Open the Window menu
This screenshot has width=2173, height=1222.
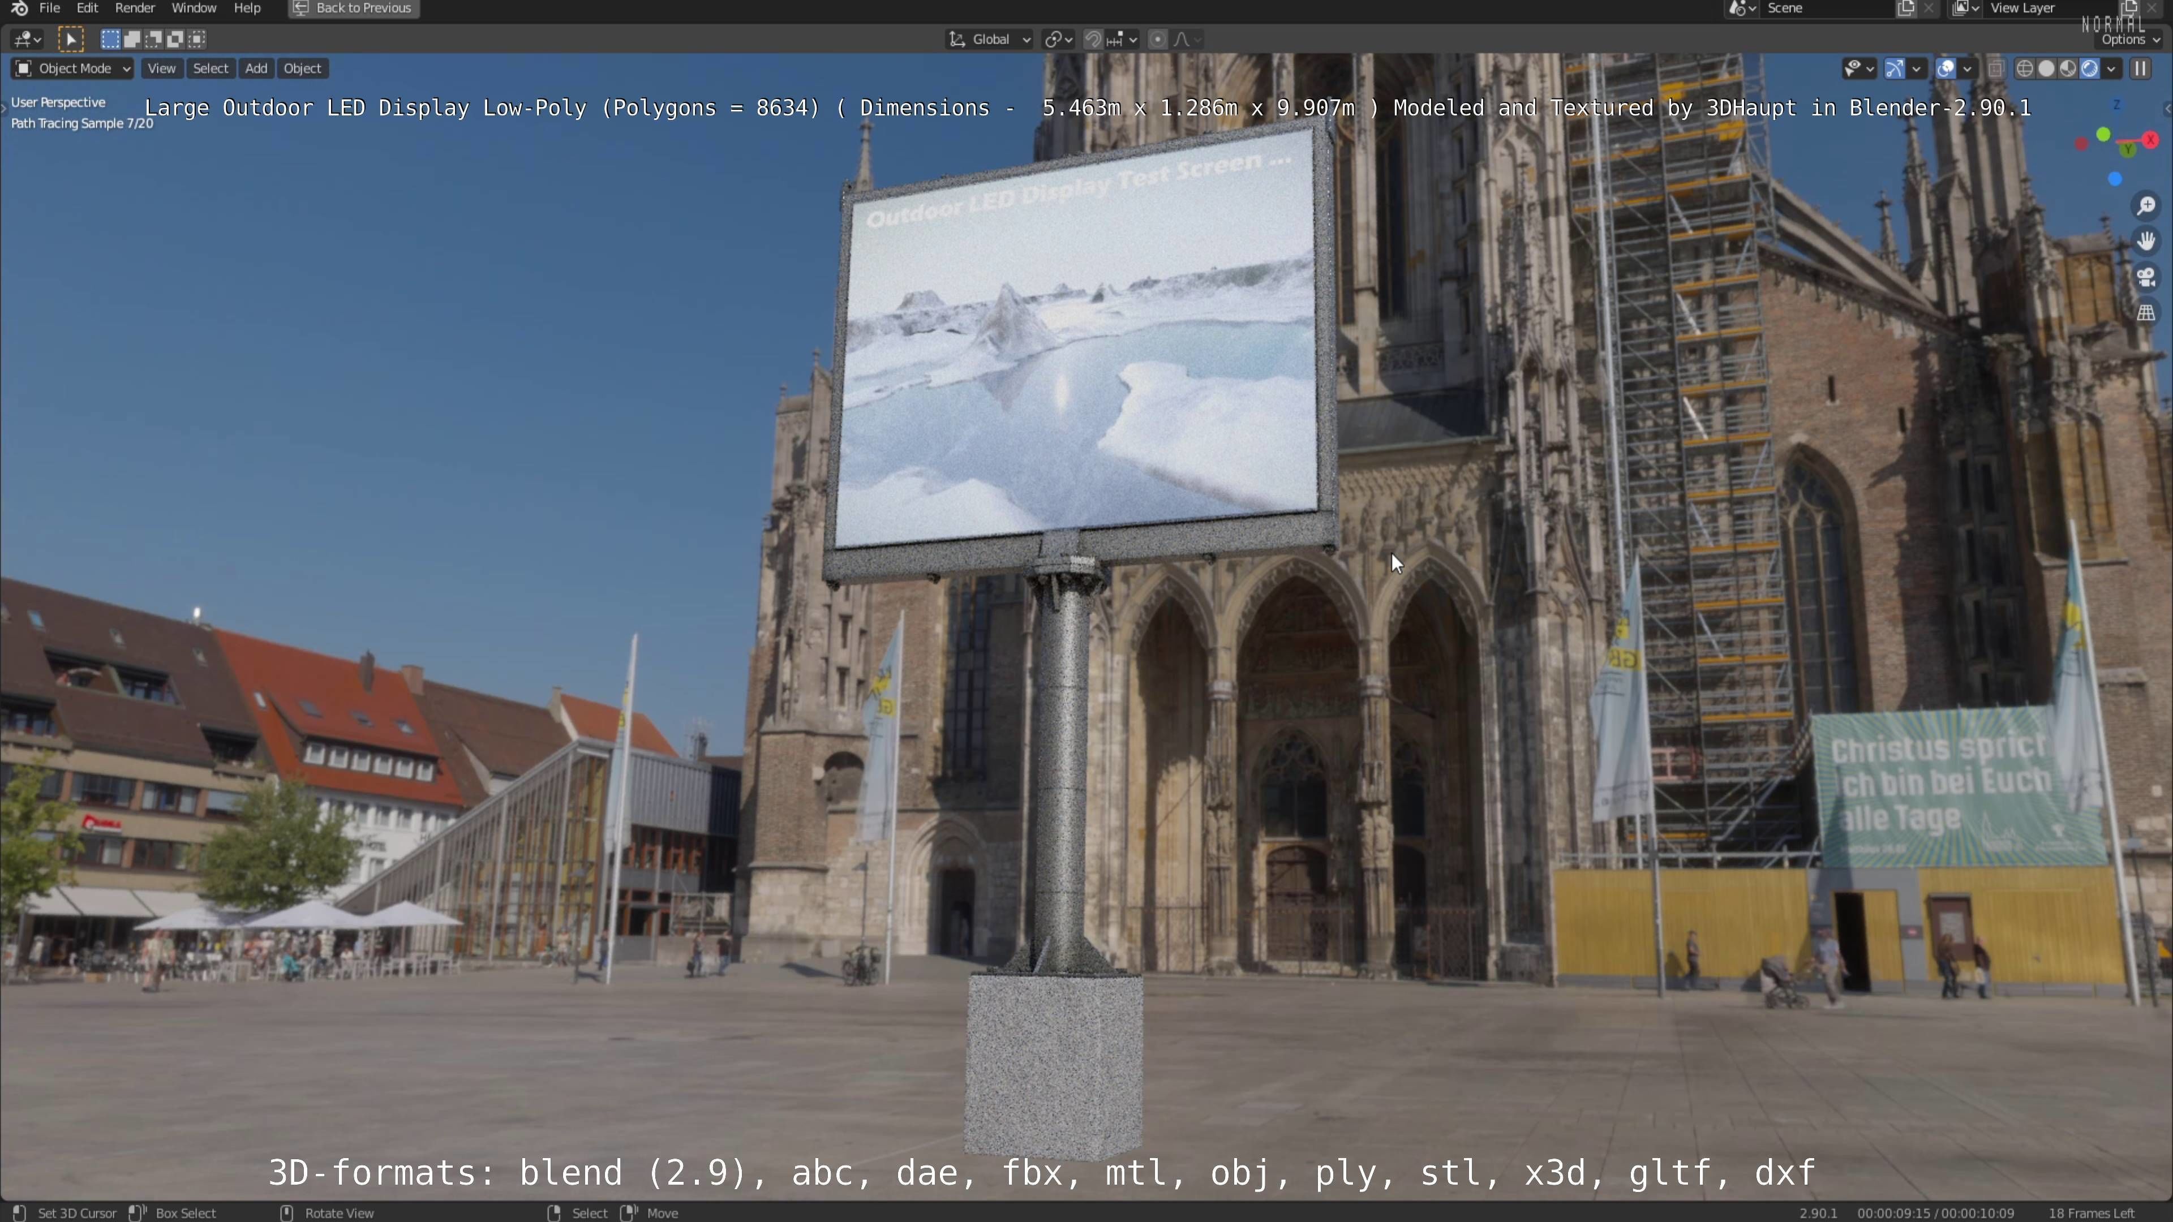coord(194,8)
